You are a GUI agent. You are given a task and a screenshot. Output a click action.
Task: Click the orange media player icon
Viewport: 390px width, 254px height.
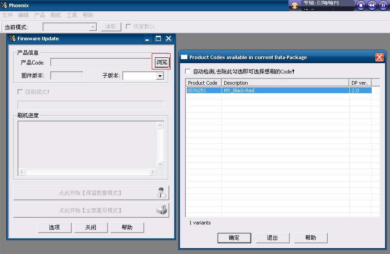coord(295,6)
